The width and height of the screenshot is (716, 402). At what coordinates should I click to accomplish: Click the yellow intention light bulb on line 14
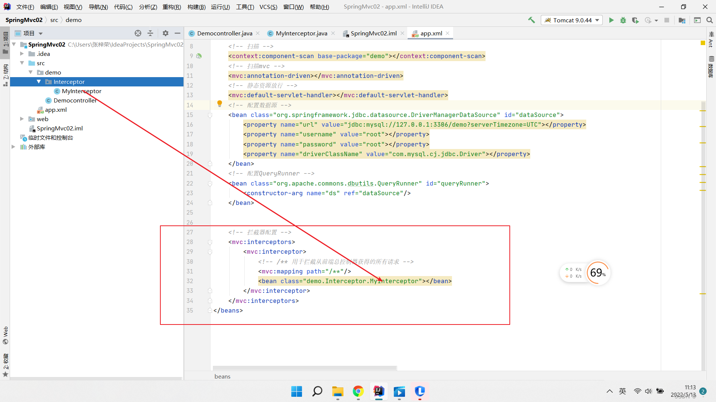pos(220,104)
